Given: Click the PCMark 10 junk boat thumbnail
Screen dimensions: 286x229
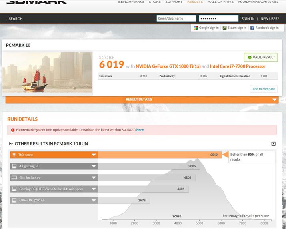Looking at the screenshot, I should tap(47, 73).
